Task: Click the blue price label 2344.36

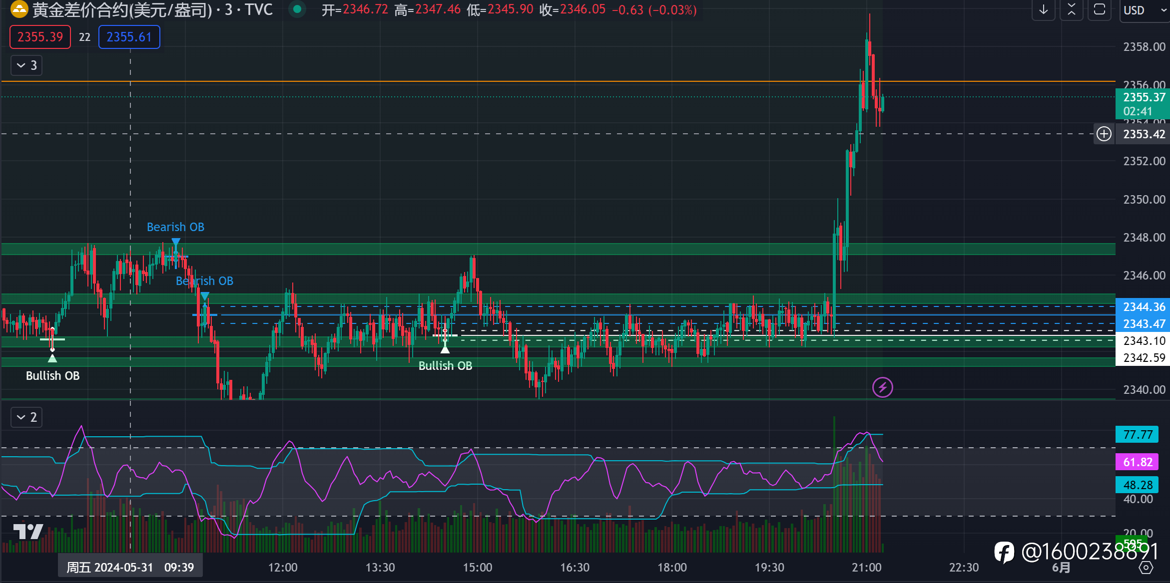Action: 1143,307
